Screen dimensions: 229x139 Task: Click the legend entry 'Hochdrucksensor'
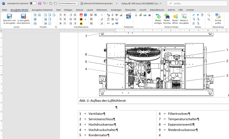pos(101,125)
